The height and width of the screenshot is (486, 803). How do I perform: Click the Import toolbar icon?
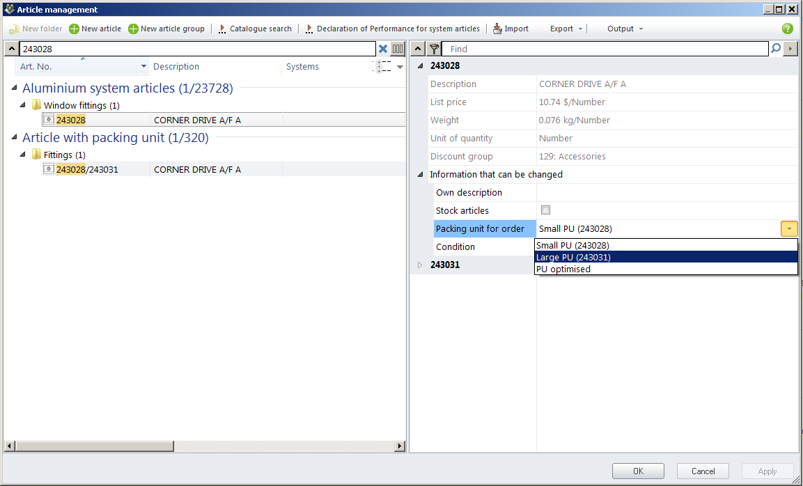click(497, 29)
